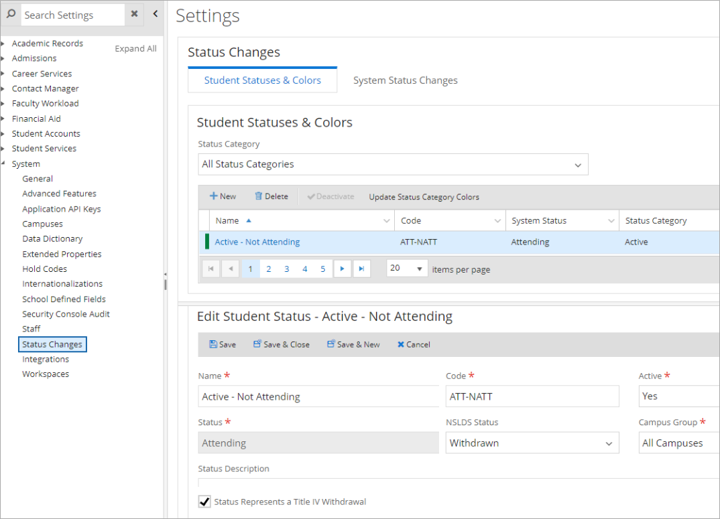The height and width of the screenshot is (519, 720).
Task: Open Application API Keys settings
Action: tap(62, 209)
